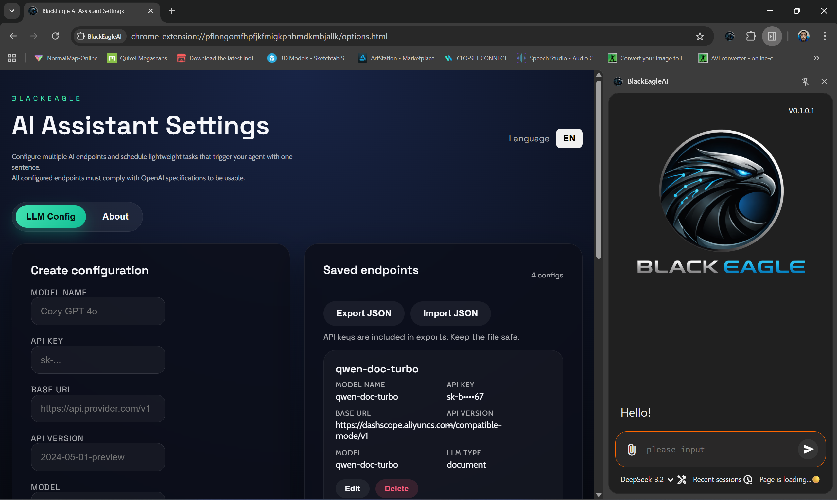Open the browser side panel icon
837x500 pixels.
(x=772, y=36)
